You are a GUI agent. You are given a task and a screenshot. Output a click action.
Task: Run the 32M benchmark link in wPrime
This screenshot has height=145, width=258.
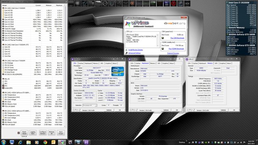(x=177, y=38)
